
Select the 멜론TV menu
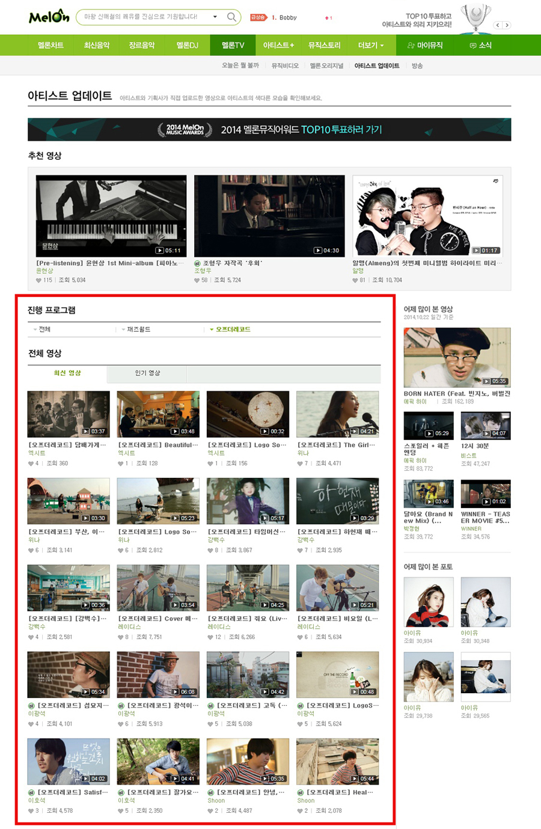(233, 45)
